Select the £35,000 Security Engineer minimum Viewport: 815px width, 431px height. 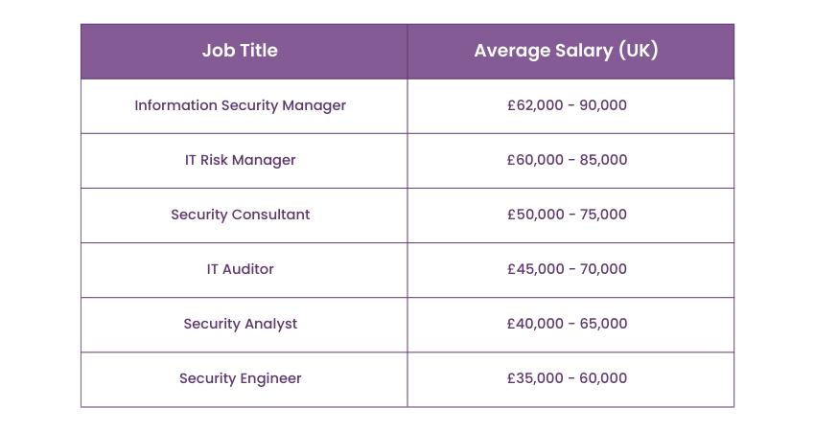coord(536,378)
